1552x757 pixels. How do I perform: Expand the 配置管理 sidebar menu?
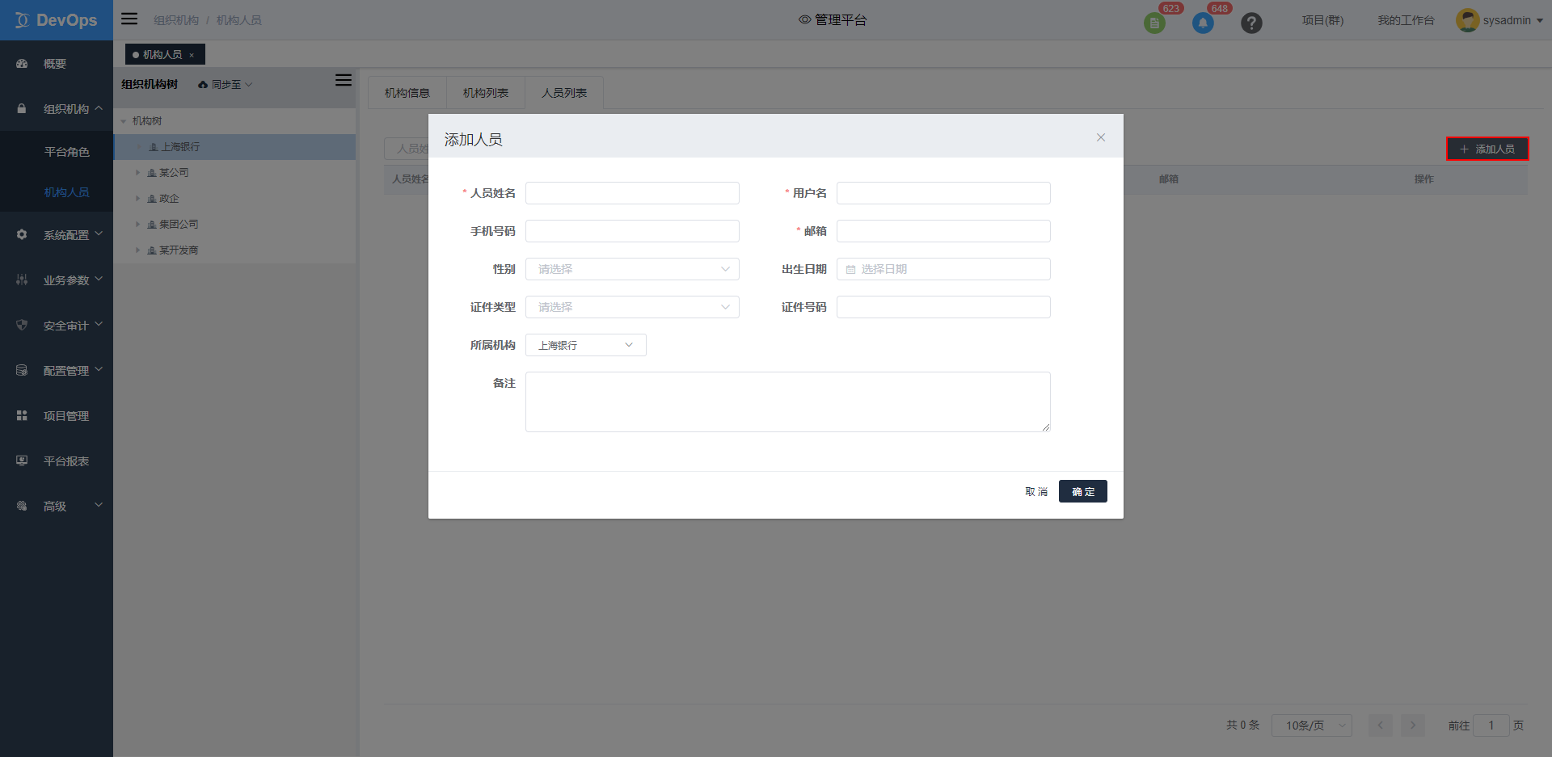click(x=99, y=369)
